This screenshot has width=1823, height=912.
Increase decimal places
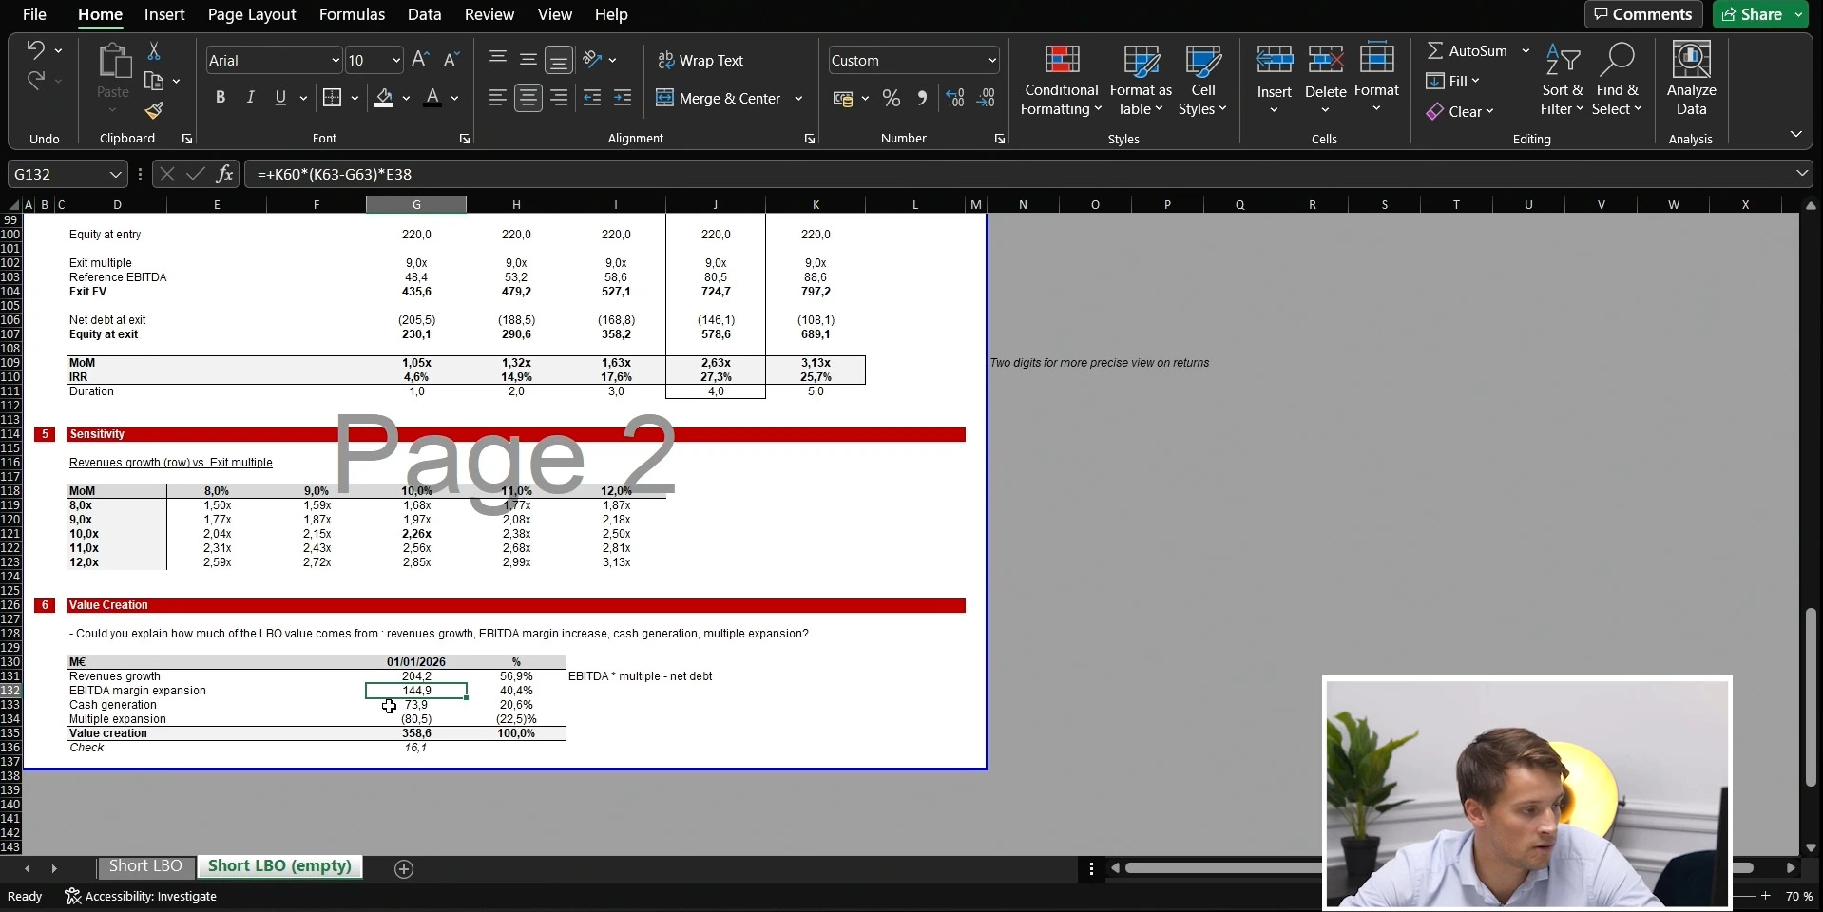[955, 98]
